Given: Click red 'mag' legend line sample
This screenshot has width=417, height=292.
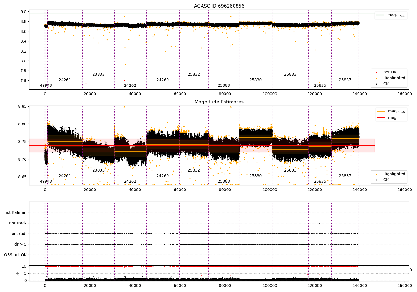Looking at the screenshot, I should 381,117.
